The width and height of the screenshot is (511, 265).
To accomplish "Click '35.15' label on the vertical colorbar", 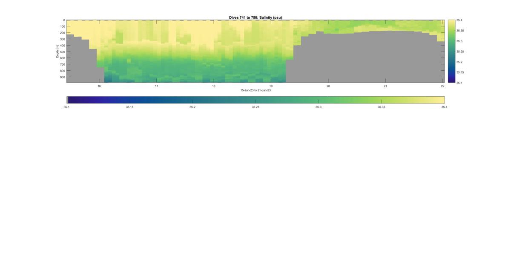I will point(460,72).
